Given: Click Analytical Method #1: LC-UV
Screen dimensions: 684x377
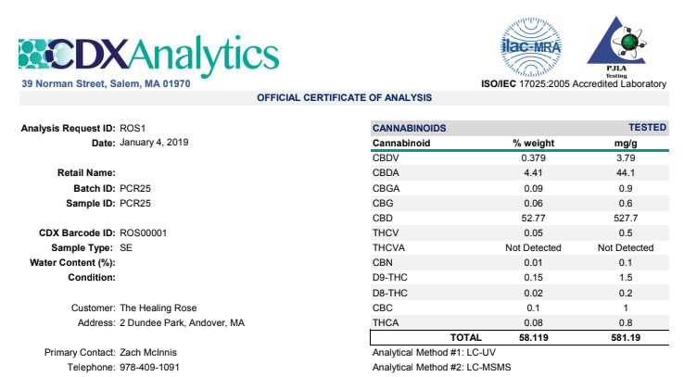Looking at the screenshot, I should (434, 353).
